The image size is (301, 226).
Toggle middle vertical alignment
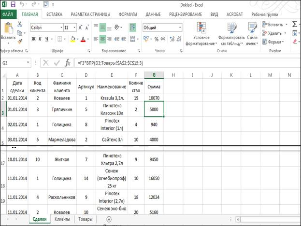coord(102,28)
